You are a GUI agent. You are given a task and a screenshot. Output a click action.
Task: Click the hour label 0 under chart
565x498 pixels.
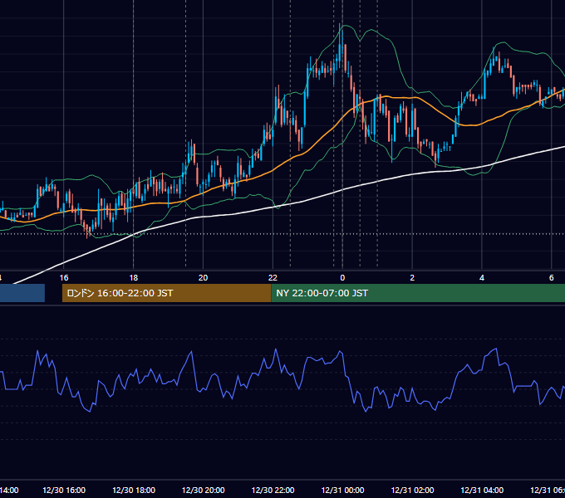(x=342, y=277)
